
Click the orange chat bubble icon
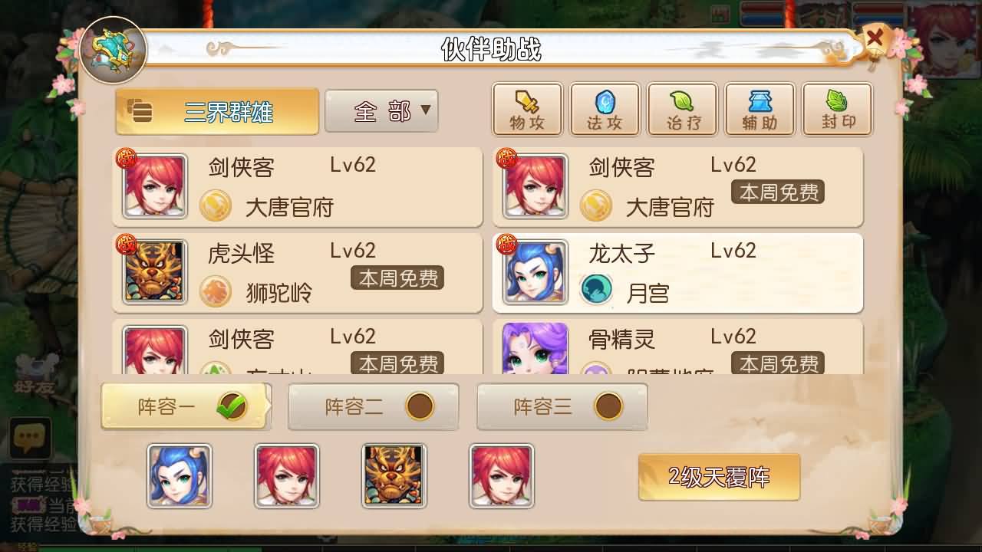[30, 439]
